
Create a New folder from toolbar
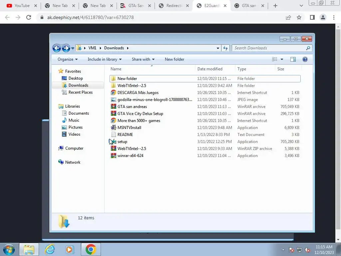point(174,59)
